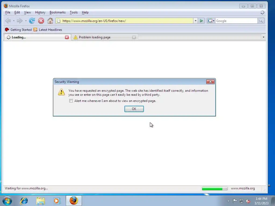The height and width of the screenshot is (206, 275).
Task: Open network status tray icon
Action: click(241, 201)
